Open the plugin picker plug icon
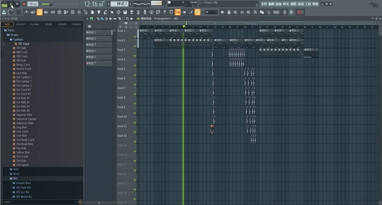 click(x=99, y=12)
